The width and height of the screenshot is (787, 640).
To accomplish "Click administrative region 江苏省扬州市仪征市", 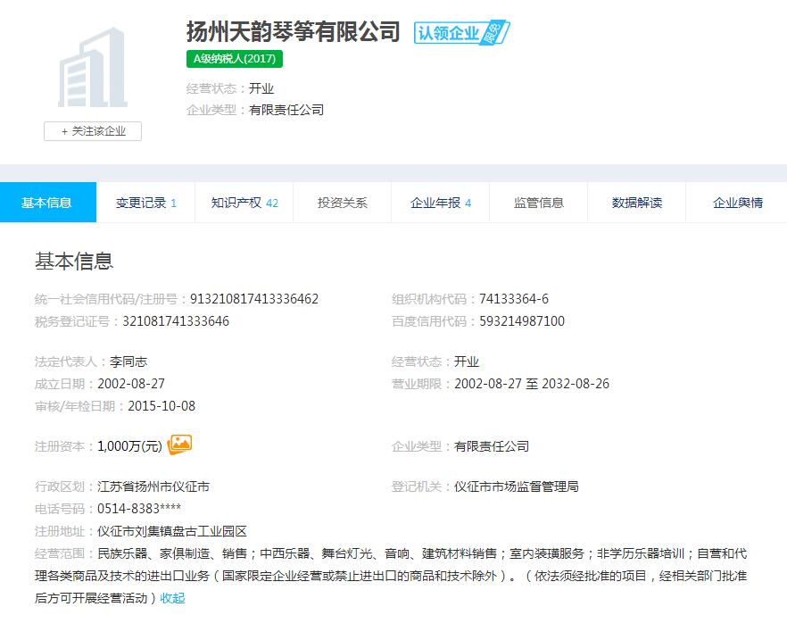I will tap(153, 486).
